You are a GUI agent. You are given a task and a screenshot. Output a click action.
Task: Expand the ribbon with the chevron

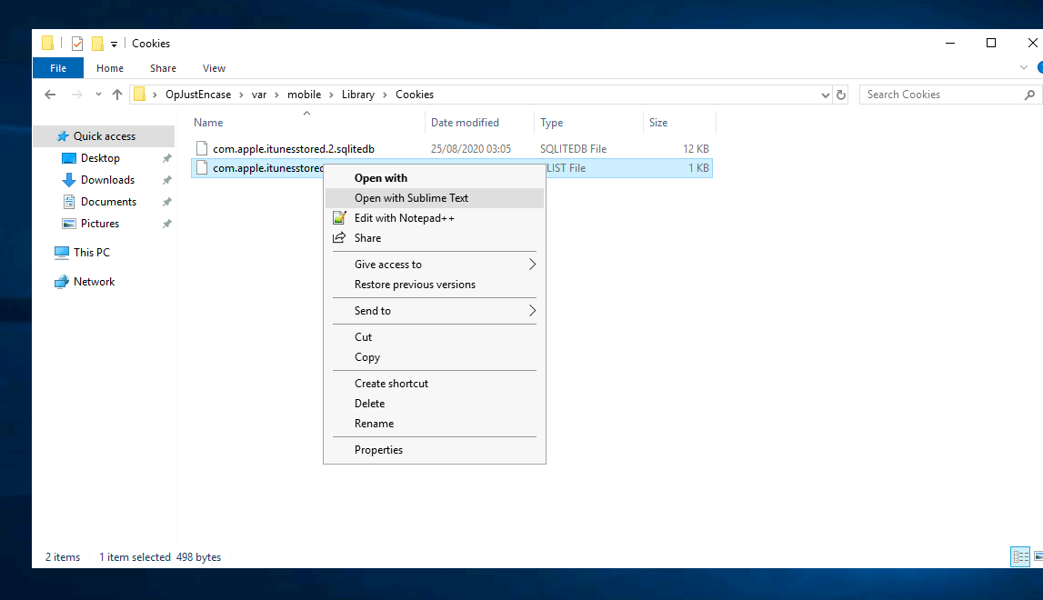pyautogui.click(x=1024, y=68)
